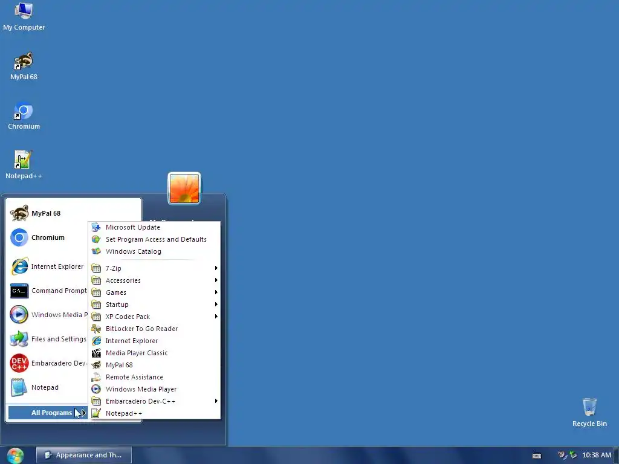Expand the XP Codec Pack submenu
Screen dimensions: 619x464
click(x=154, y=317)
